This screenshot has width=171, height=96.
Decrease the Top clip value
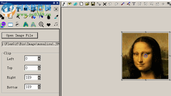coord(39,69)
